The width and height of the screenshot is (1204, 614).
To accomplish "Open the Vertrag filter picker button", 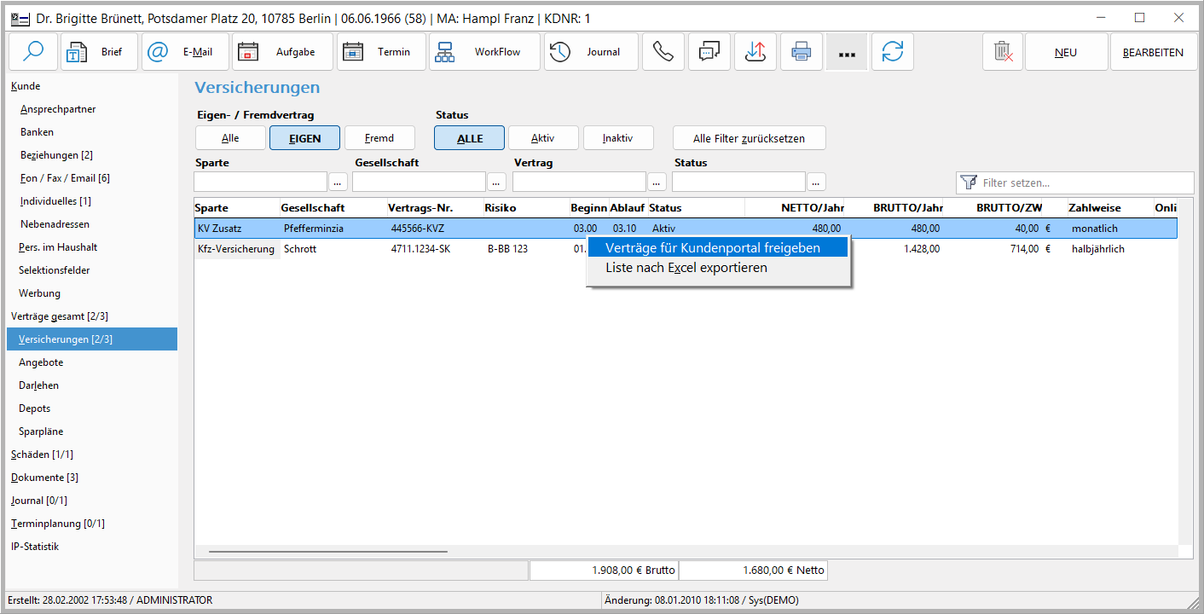I will [x=657, y=182].
